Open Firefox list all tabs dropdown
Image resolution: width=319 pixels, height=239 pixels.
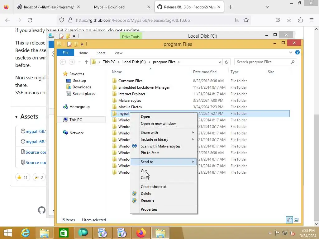point(267,7)
